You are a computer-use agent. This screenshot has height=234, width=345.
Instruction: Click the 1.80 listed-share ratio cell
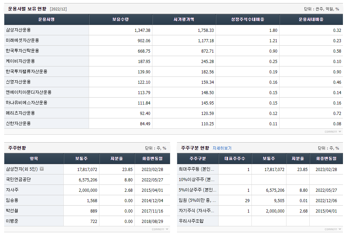pos(273,30)
